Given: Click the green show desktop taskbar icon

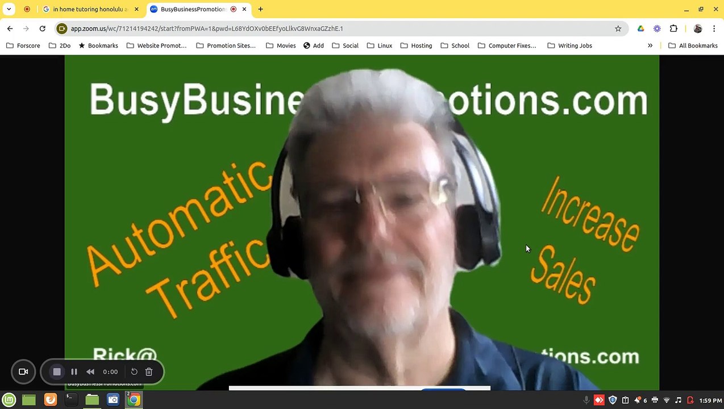Looking at the screenshot, I should (x=29, y=400).
